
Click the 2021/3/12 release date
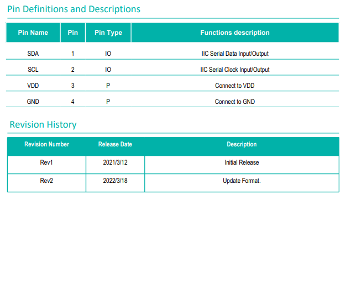115,162
